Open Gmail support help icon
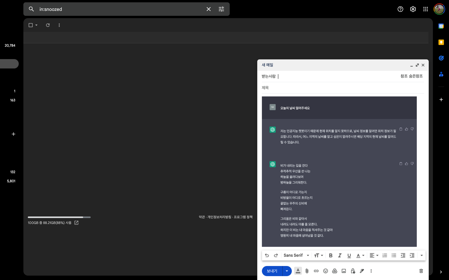Viewport: 449px width, 280px height. (401, 9)
